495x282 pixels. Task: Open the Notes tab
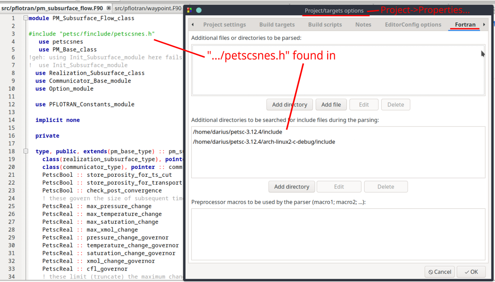click(x=363, y=25)
